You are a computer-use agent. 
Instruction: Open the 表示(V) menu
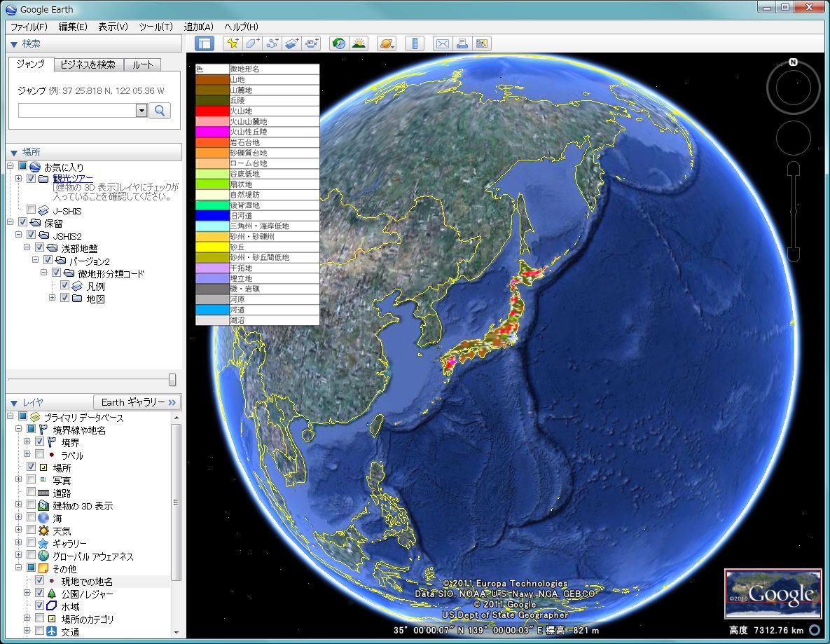[x=113, y=27]
